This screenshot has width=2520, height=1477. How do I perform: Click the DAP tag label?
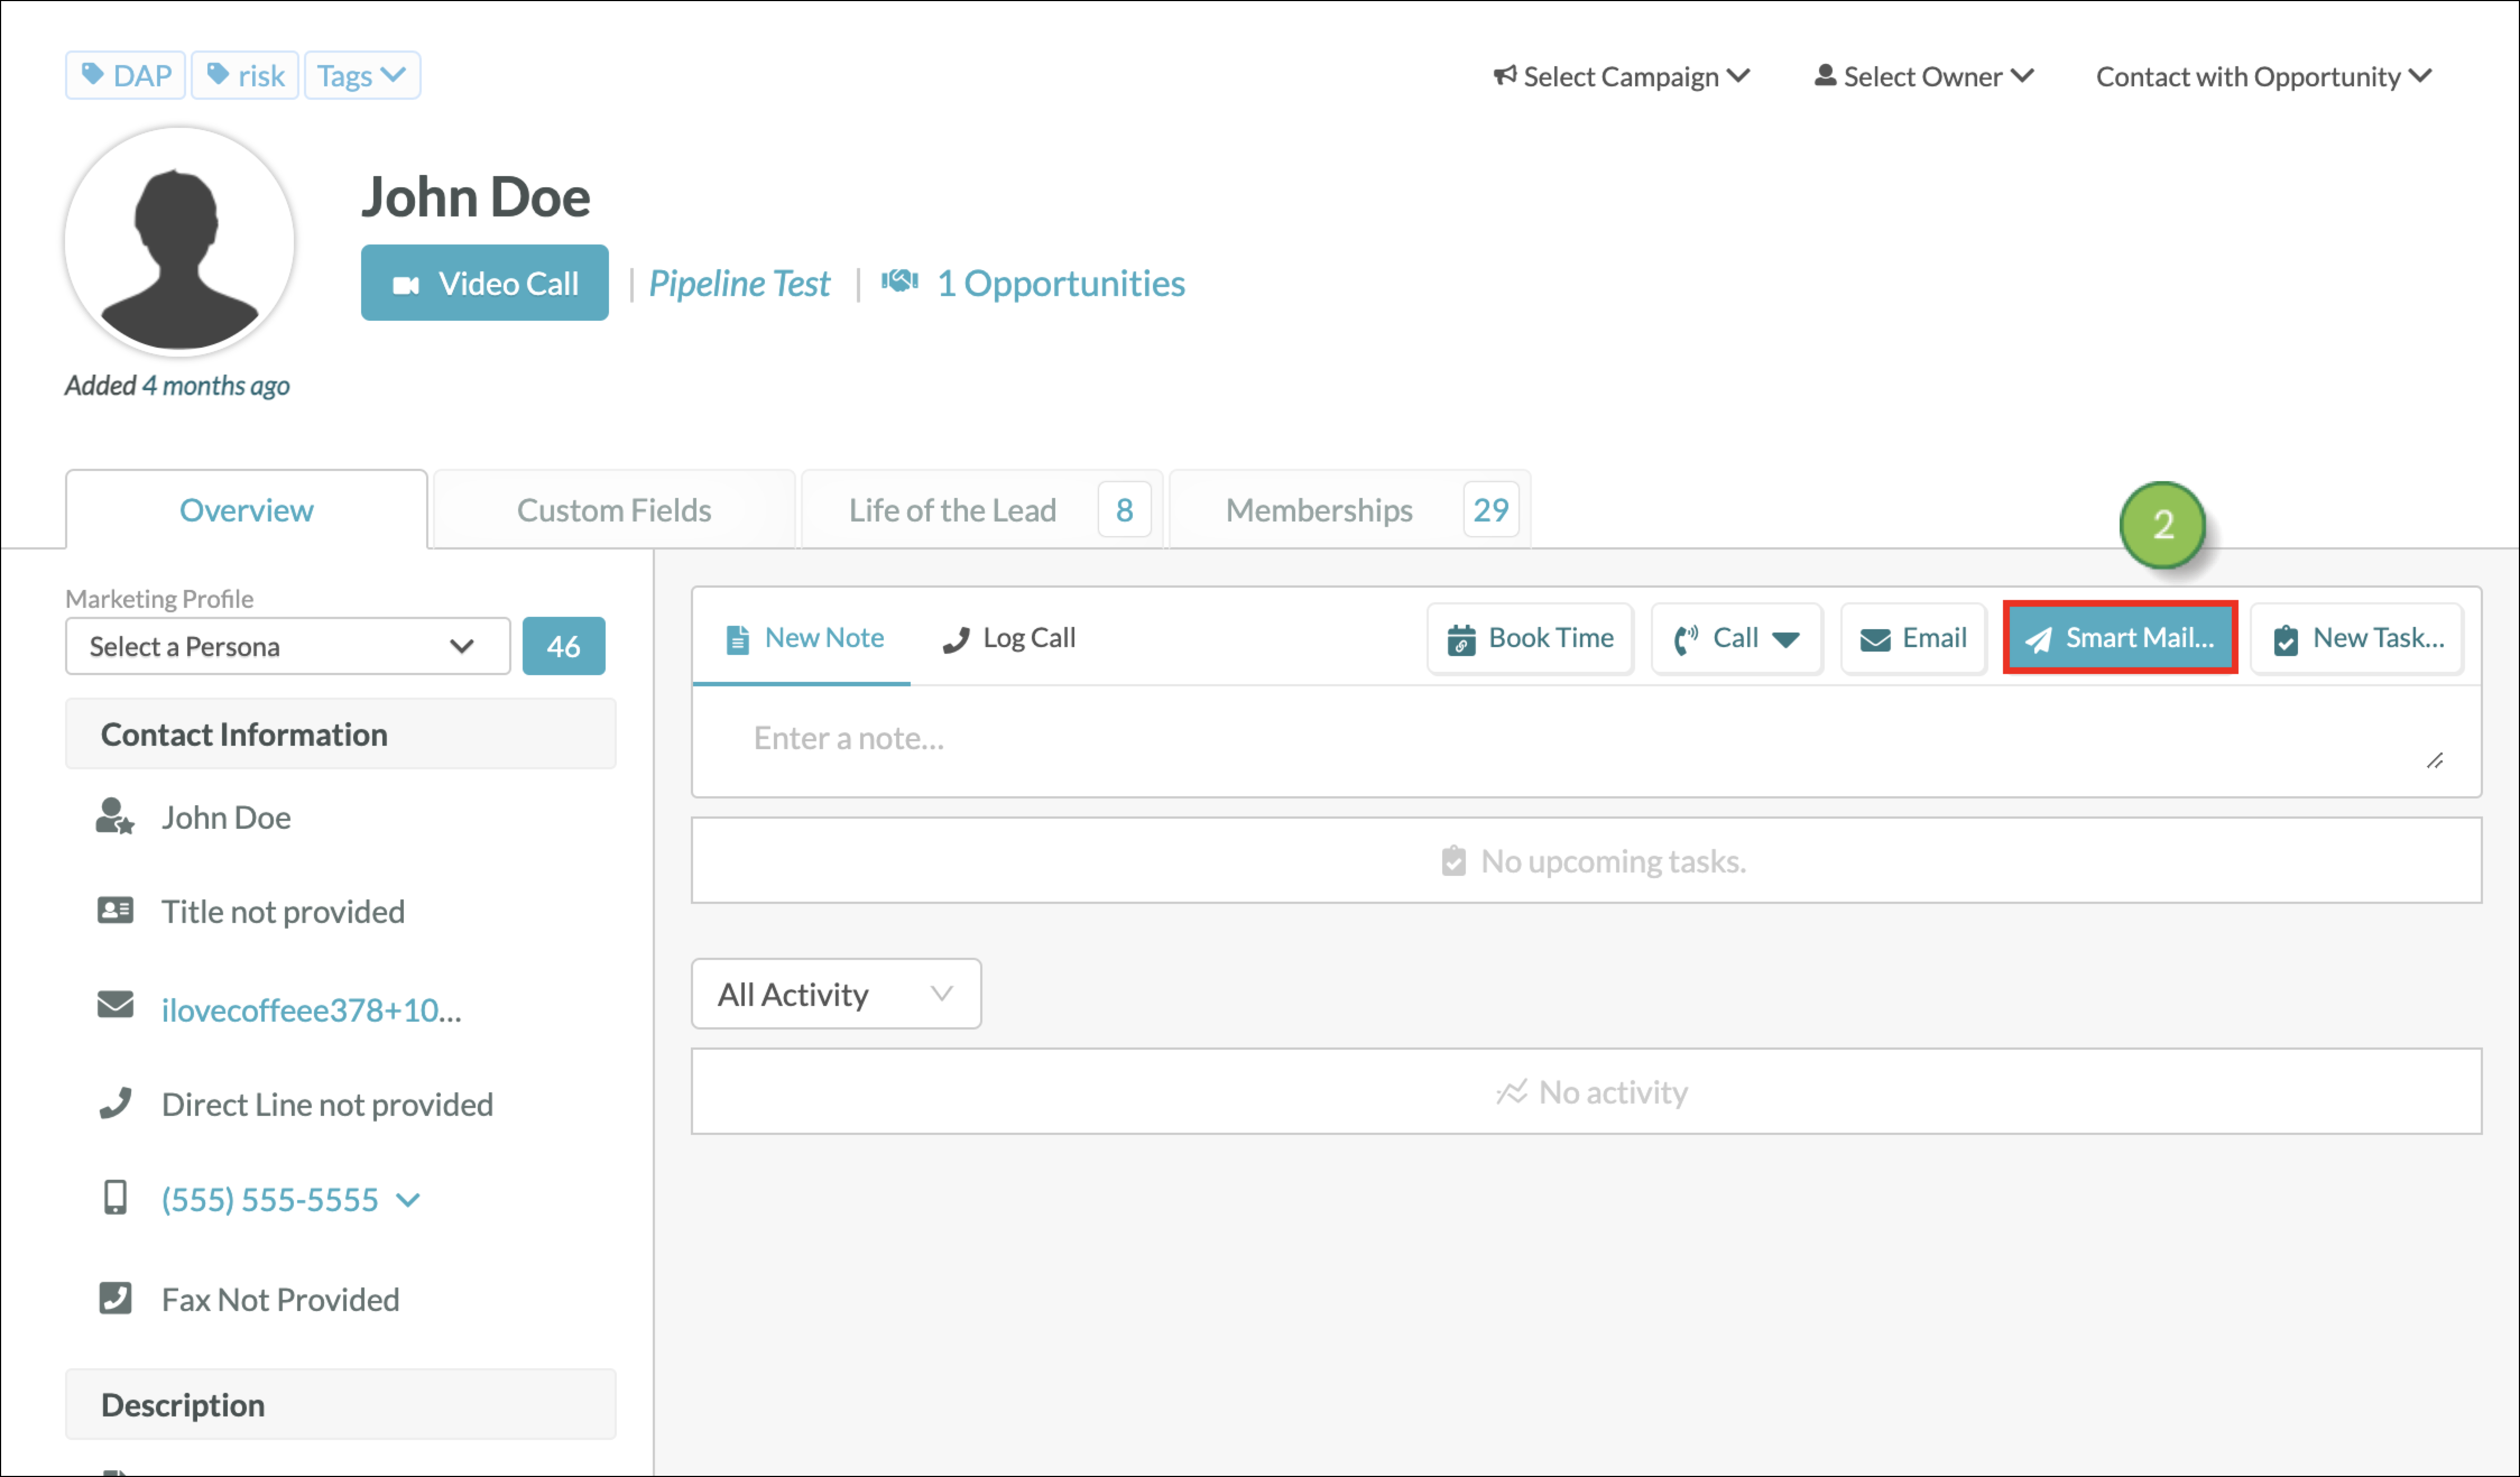[142, 76]
